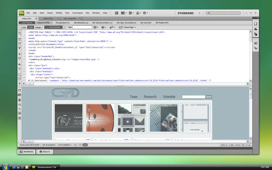The image size is (272, 170).
Task: Select Source HTML view
Action: (x=43, y=23)
